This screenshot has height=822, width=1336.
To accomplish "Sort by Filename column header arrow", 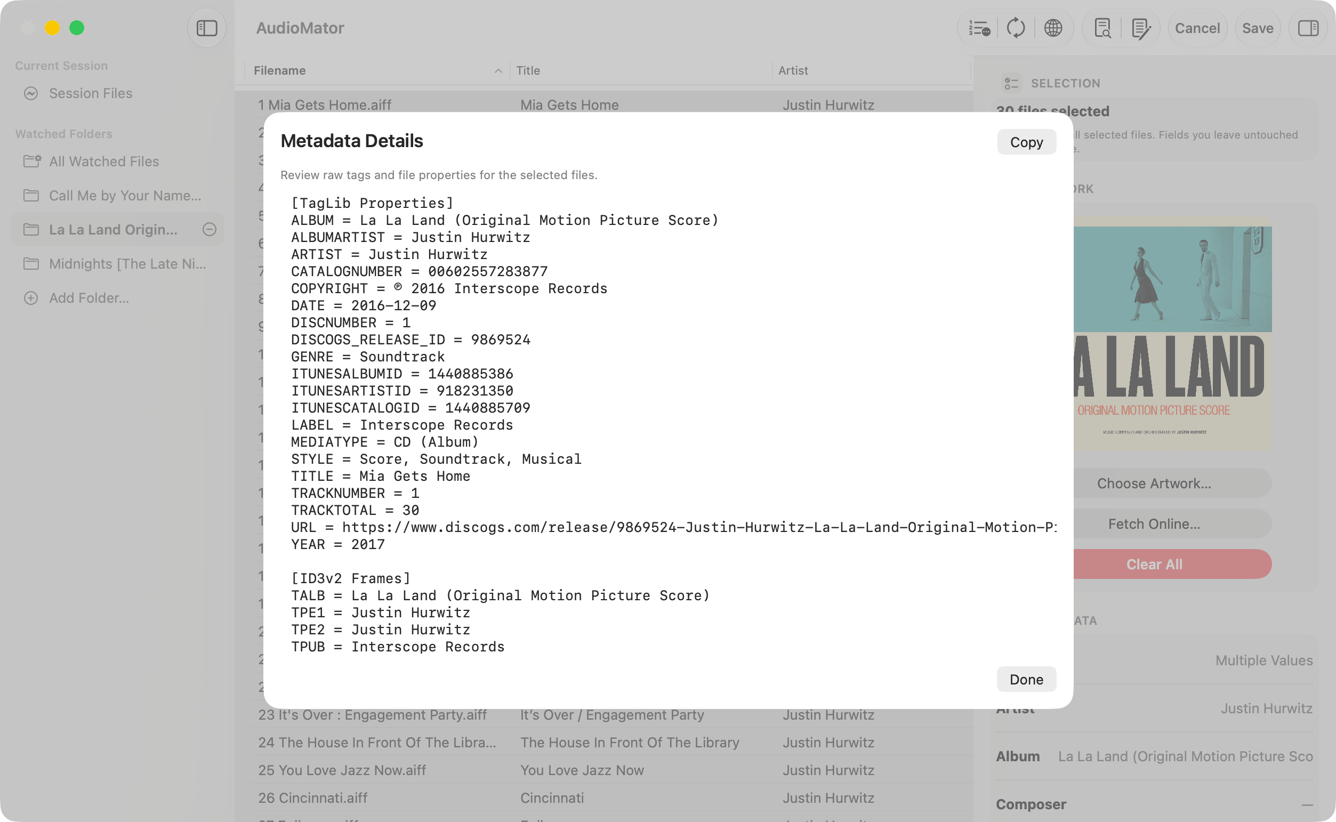I will pos(498,71).
